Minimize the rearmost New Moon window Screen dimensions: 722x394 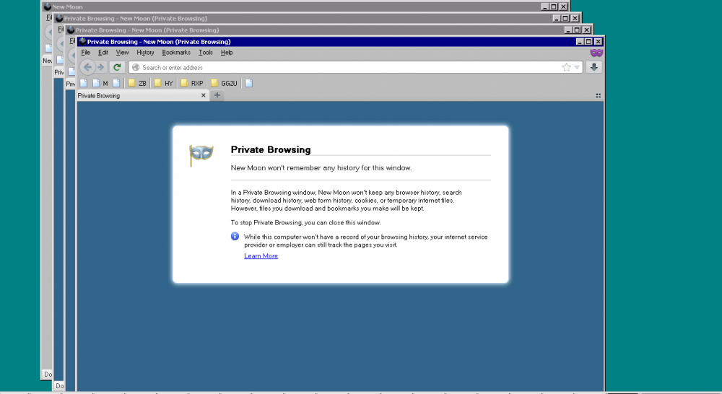pyautogui.click(x=545, y=6)
